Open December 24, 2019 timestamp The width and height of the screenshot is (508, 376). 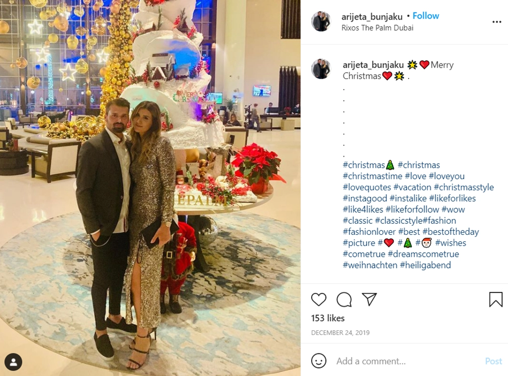pyautogui.click(x=340, y=332)
